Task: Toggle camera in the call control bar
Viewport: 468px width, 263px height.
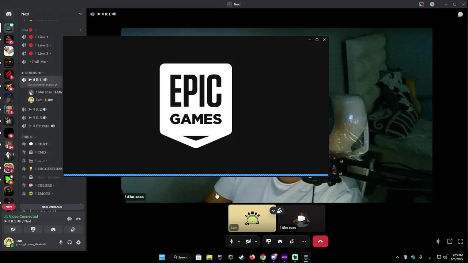Action: coord(248,241)
